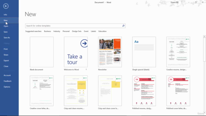
Task: Select the Creative cover letter template
Action: pos(42,91)
